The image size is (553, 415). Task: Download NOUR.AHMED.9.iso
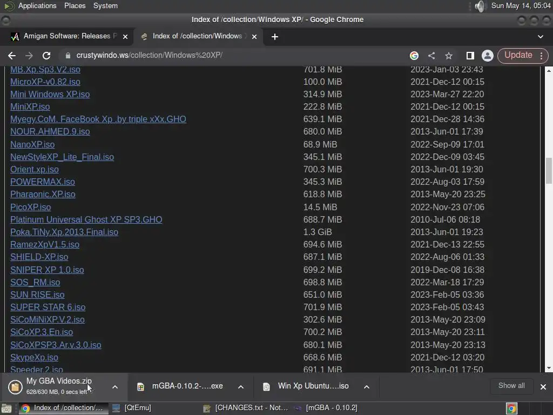[x=50, y=132]
